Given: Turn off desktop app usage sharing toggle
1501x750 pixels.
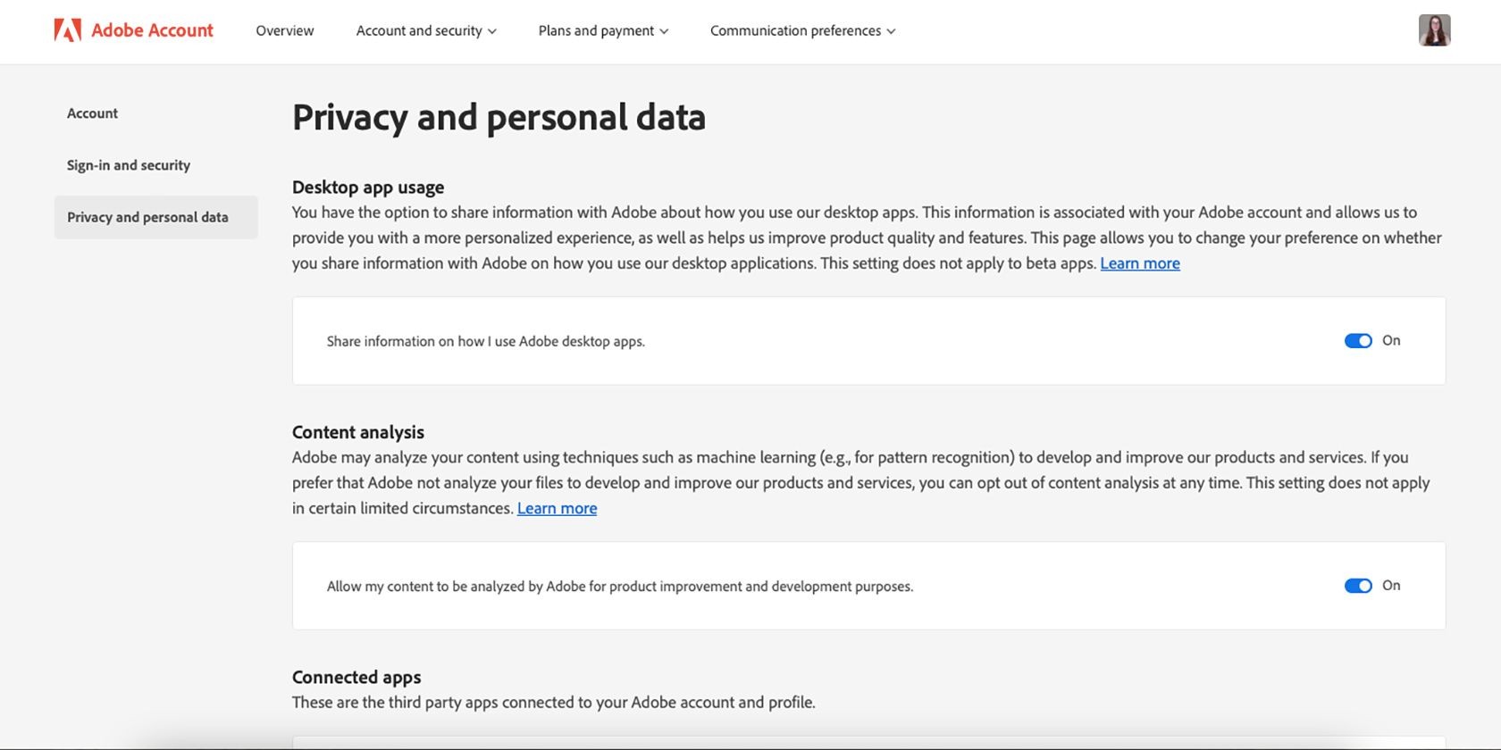Looking at the screenshot, I should pos(1358,341).
